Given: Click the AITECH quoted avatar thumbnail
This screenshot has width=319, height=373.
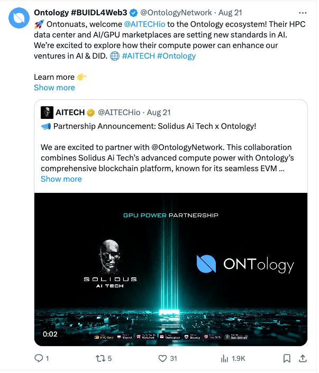Looking at the screenshot, I should coord(47,113).
